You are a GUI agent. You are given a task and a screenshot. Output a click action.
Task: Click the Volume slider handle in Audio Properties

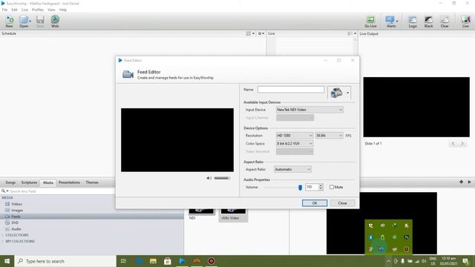pyautogui.click(x=300, y=188)
